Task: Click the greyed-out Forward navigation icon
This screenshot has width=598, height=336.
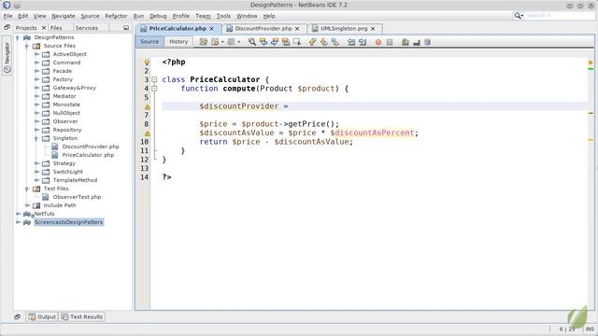Action: pyautogui.click(x=231, y=42)
